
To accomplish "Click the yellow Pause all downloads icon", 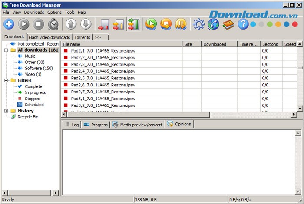I will click(181, 24).
